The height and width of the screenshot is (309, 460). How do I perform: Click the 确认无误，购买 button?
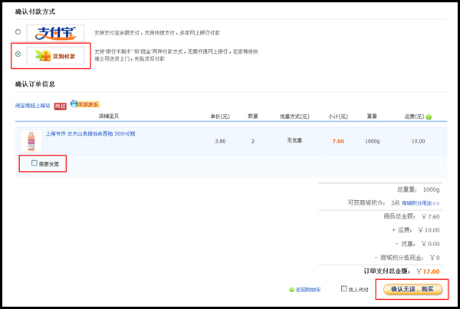point(412,289)
